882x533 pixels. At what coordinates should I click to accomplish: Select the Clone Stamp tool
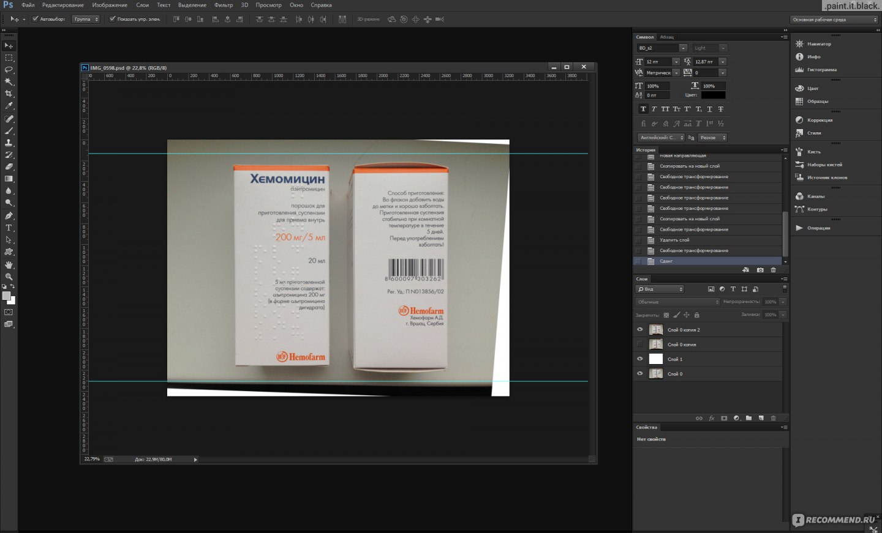9,143
